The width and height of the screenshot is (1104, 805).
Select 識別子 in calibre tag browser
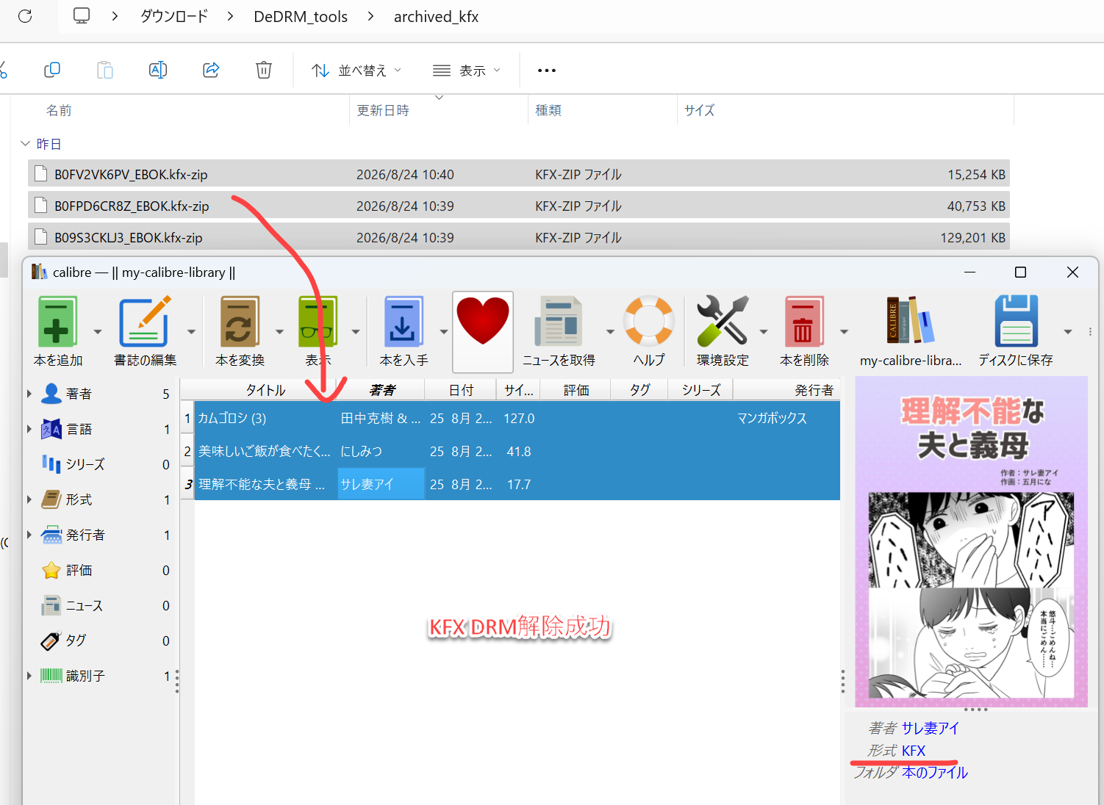(x=85, y=676)
